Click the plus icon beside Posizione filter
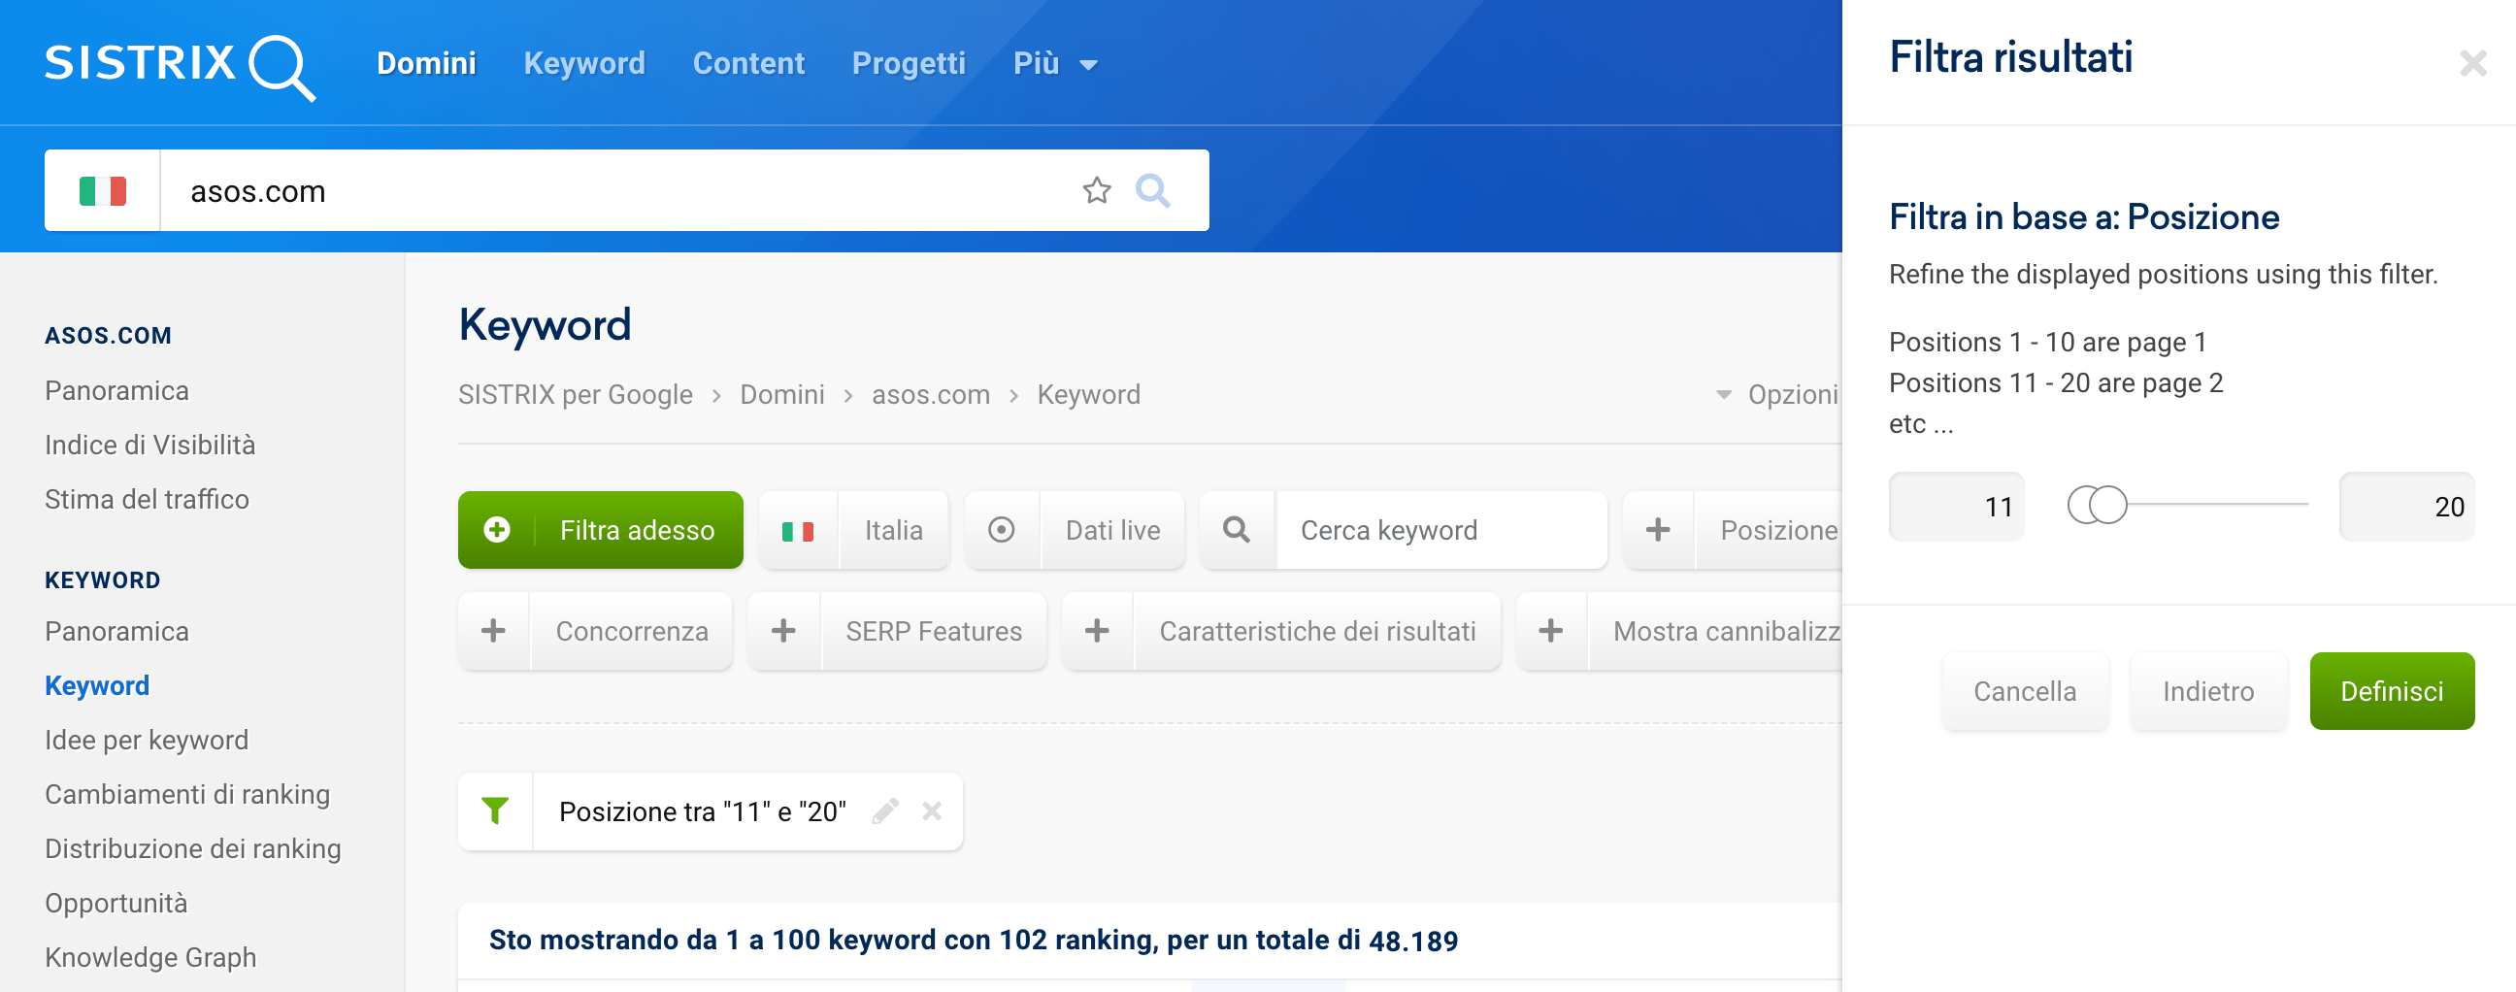This screenshot has width=2516, height=992. (x=1659, y=529)
